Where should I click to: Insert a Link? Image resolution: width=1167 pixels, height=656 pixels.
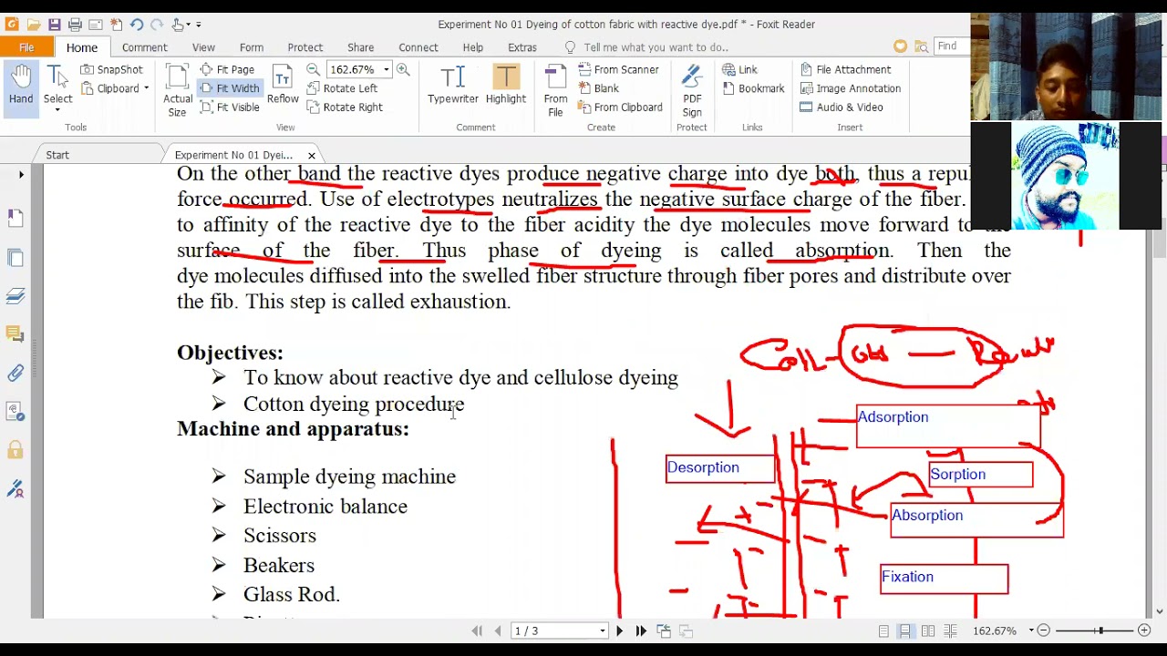pos(739,69)
